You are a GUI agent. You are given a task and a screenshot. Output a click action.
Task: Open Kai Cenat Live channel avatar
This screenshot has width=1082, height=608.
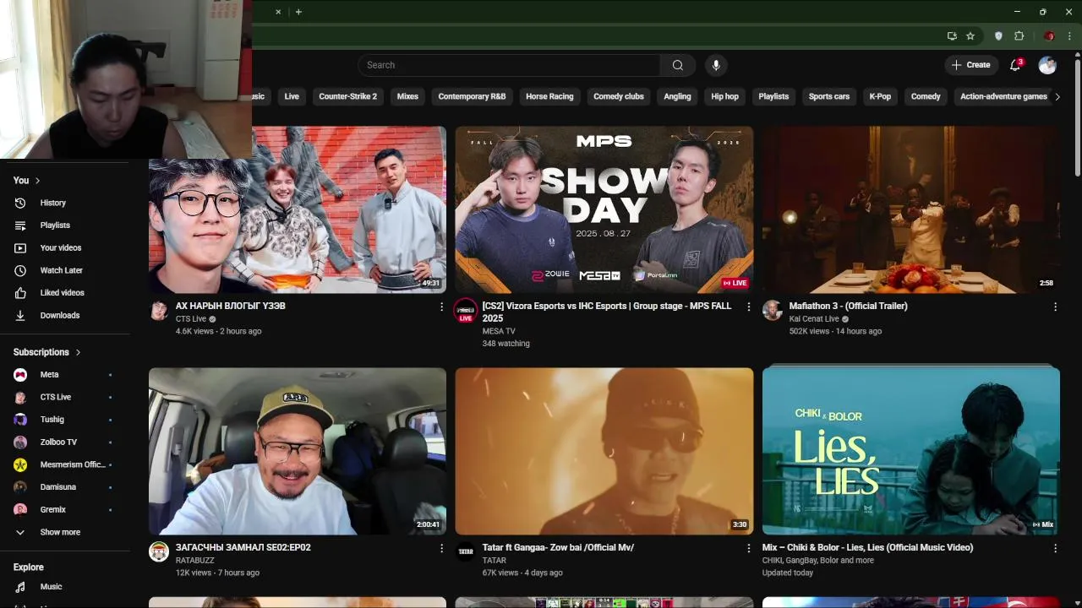coord(772,310)
